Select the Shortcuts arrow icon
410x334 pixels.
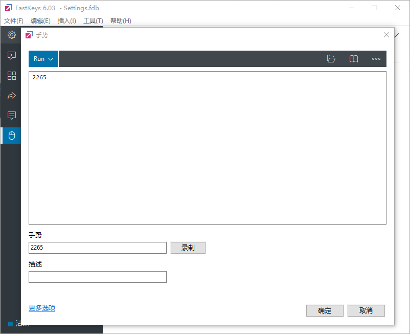point(11,95)
